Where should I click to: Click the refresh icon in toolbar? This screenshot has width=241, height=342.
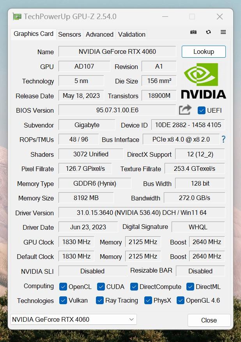[208, 32]
